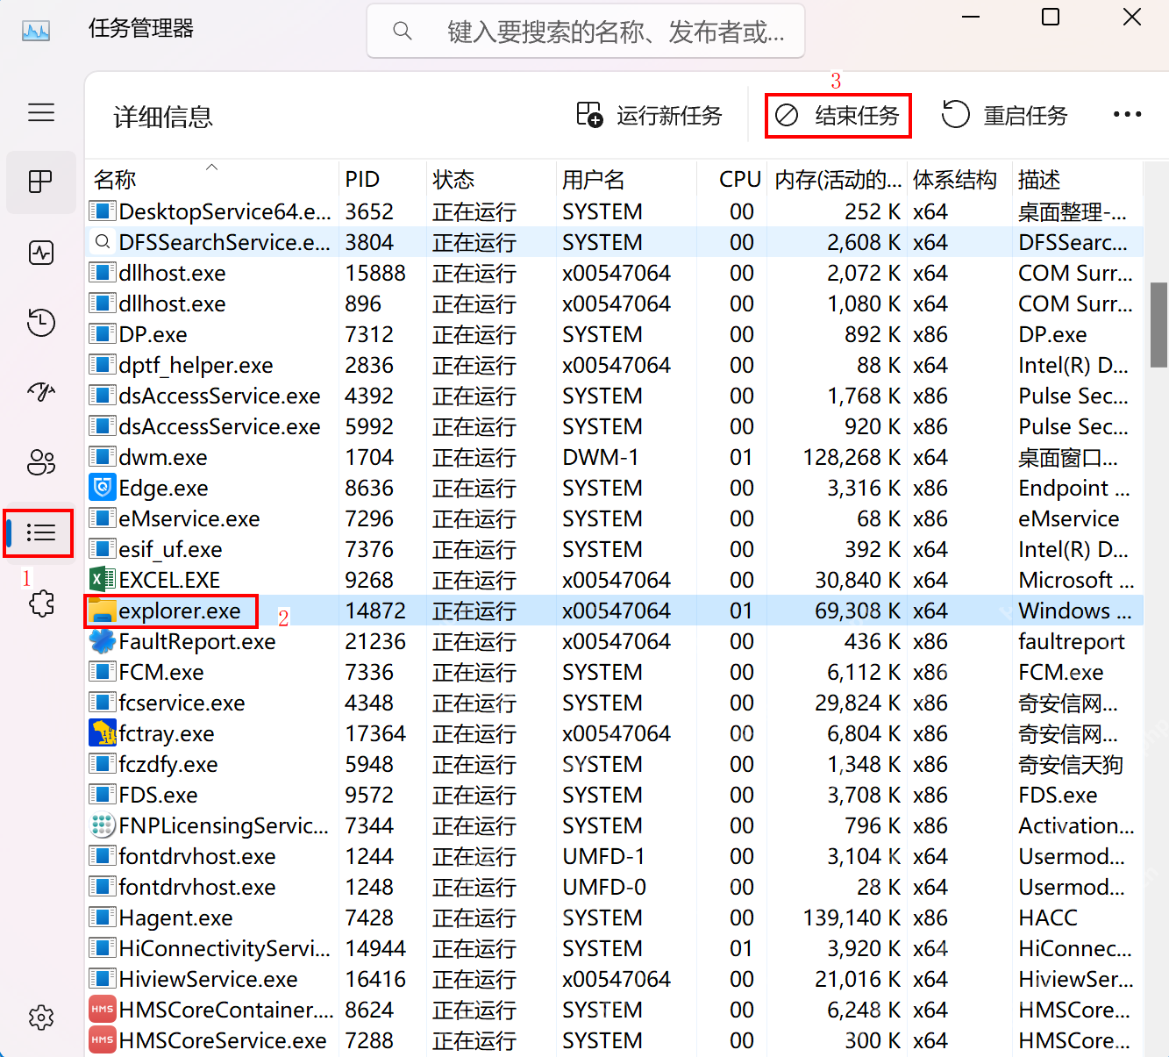The height and width of the screenshot is (1057, 1169).
Task: Click the DFSSearchService magnifier icon
Action: tap(103, 242)
